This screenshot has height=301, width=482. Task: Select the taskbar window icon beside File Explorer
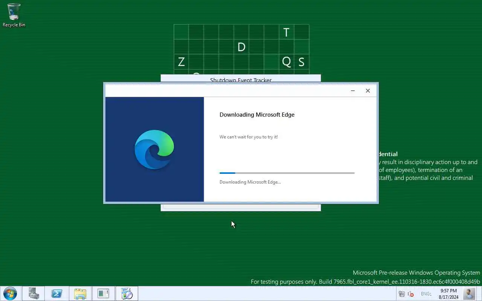pos(104,293)
